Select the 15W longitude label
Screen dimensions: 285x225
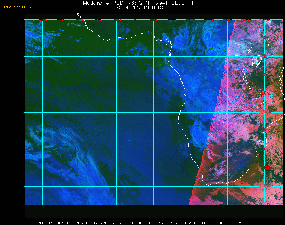[x=80, y=20]
